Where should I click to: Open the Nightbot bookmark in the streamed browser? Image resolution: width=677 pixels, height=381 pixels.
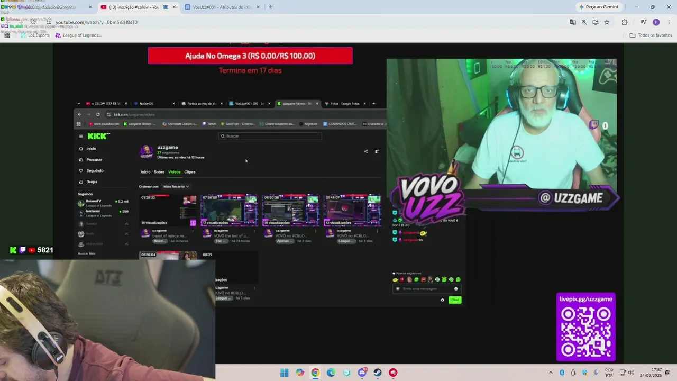308,124
